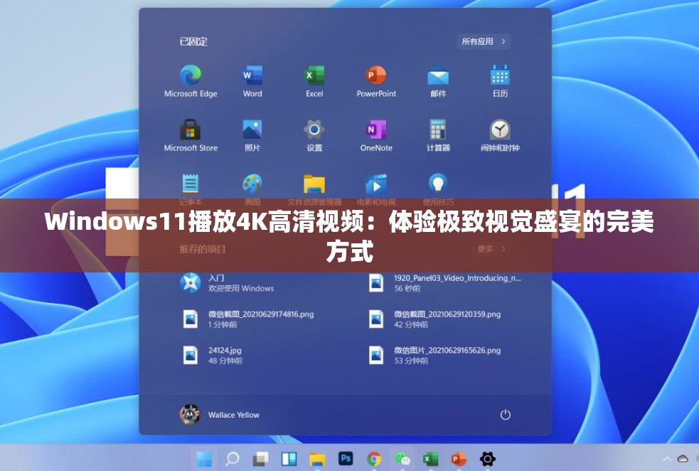The image size is (699, 471).
Task: Open the 入门 欢迎使用 Windows item
Action: [x=228, y=282]
